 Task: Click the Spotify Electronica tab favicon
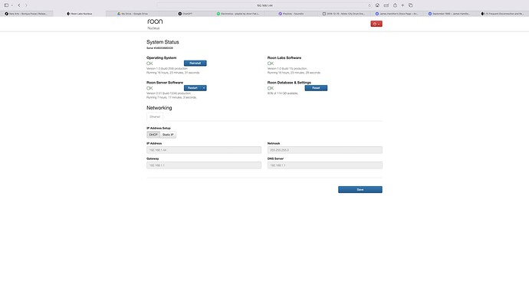[219, 14]
